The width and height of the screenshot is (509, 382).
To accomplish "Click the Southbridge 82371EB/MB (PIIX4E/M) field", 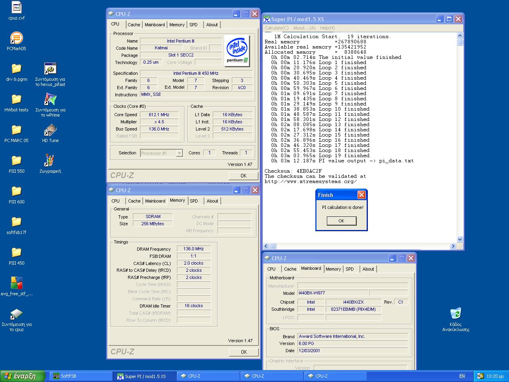I will pyautogui.click(x=354, y=309).
